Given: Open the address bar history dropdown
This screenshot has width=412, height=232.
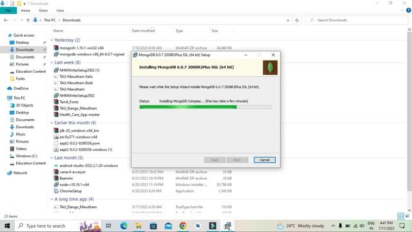Looking at the screenshot, I should pos(288,20).
